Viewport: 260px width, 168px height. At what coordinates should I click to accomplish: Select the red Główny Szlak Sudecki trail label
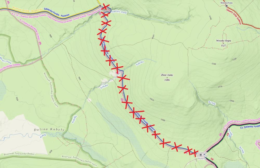pos(234,17)
